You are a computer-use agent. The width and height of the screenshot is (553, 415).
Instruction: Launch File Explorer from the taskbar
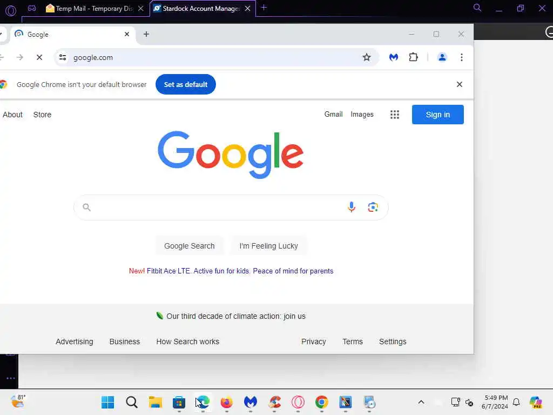click(155, 402)
